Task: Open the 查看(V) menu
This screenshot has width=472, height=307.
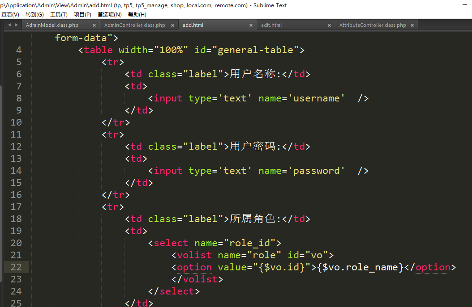Action: coord(10,15)
